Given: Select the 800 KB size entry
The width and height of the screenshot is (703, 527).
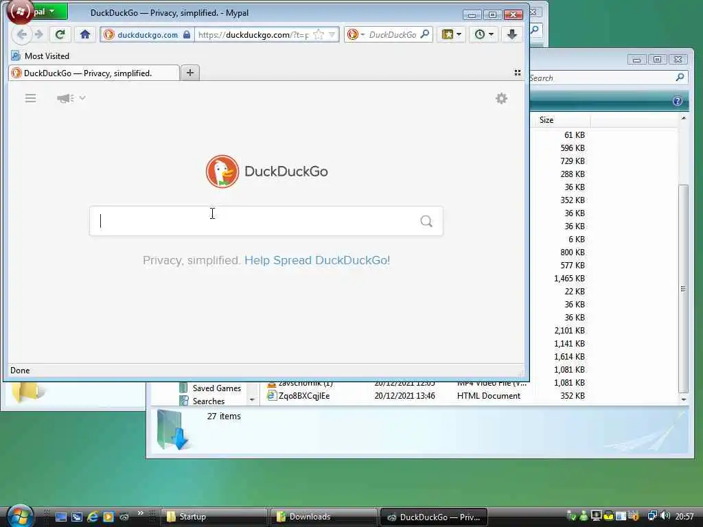Looking at the screenshot, I should pos(573,253).
